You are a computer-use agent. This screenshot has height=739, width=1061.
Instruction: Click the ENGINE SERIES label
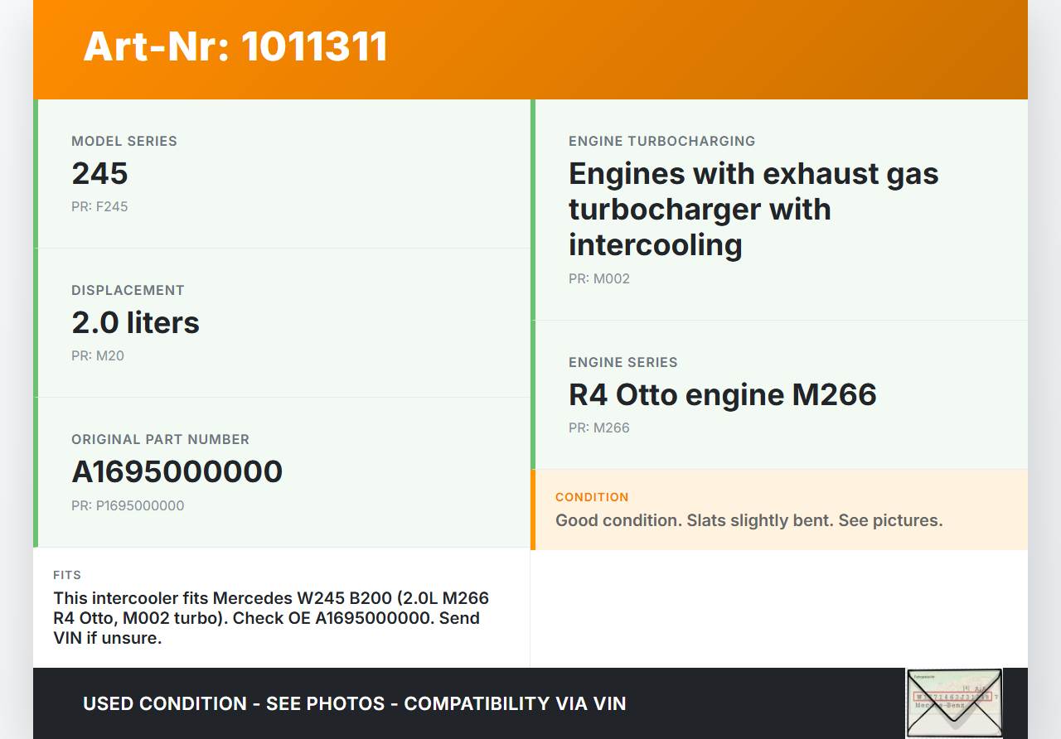623,362
